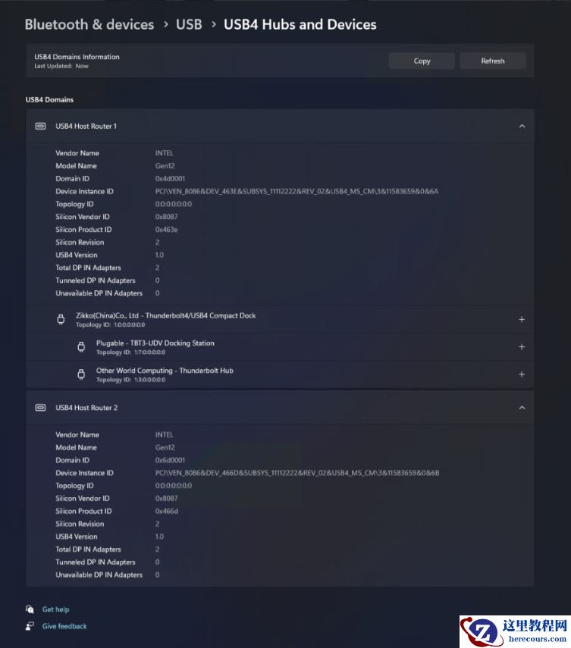Expand the Zikko Thunderbolt4/USB4 Compact Dock entry
571x648 pixels.
(522, 320)
